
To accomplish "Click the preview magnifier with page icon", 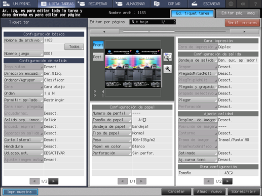I will coord(168,57).
